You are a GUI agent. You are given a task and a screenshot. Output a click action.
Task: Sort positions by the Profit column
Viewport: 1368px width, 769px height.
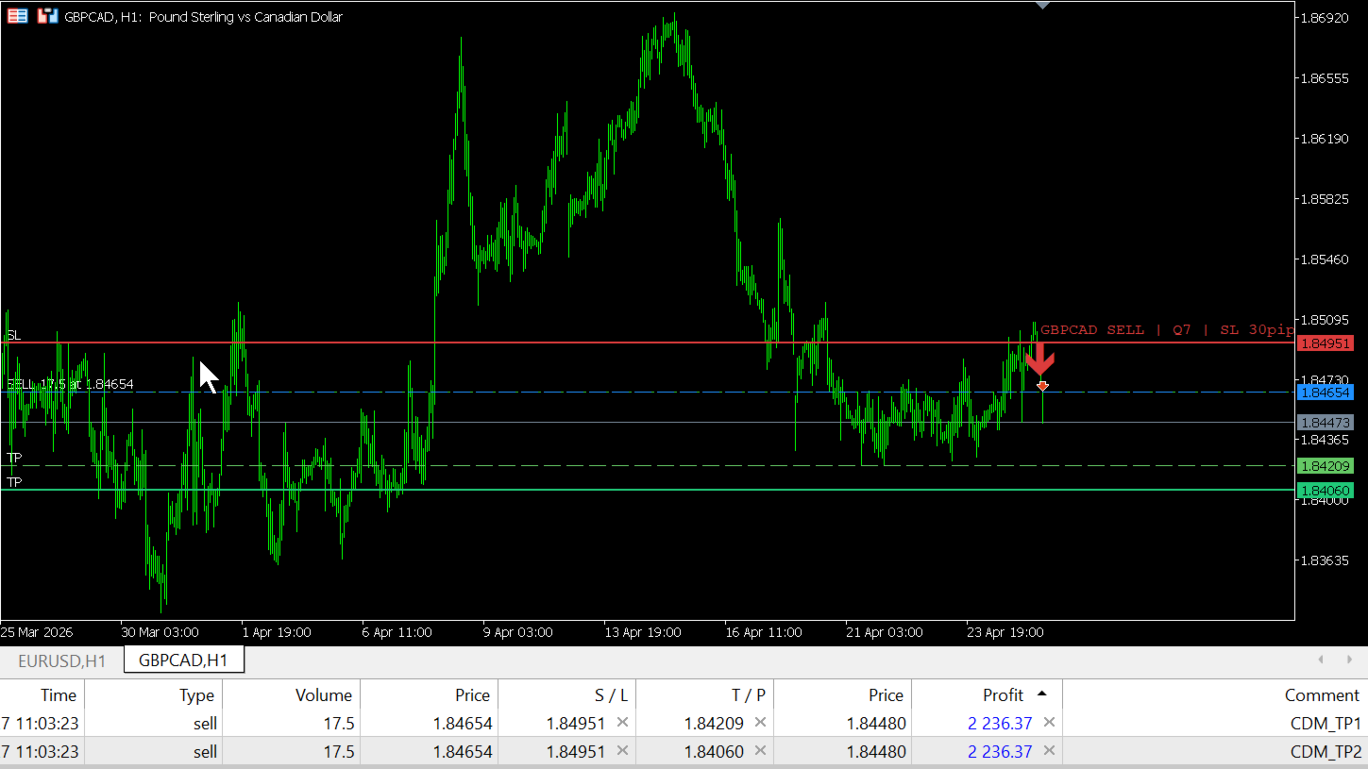coord(988,694)
